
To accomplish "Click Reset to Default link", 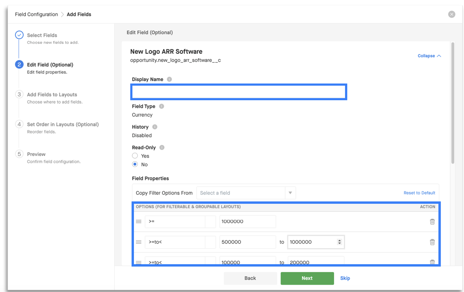I will (x=419, y=193).
